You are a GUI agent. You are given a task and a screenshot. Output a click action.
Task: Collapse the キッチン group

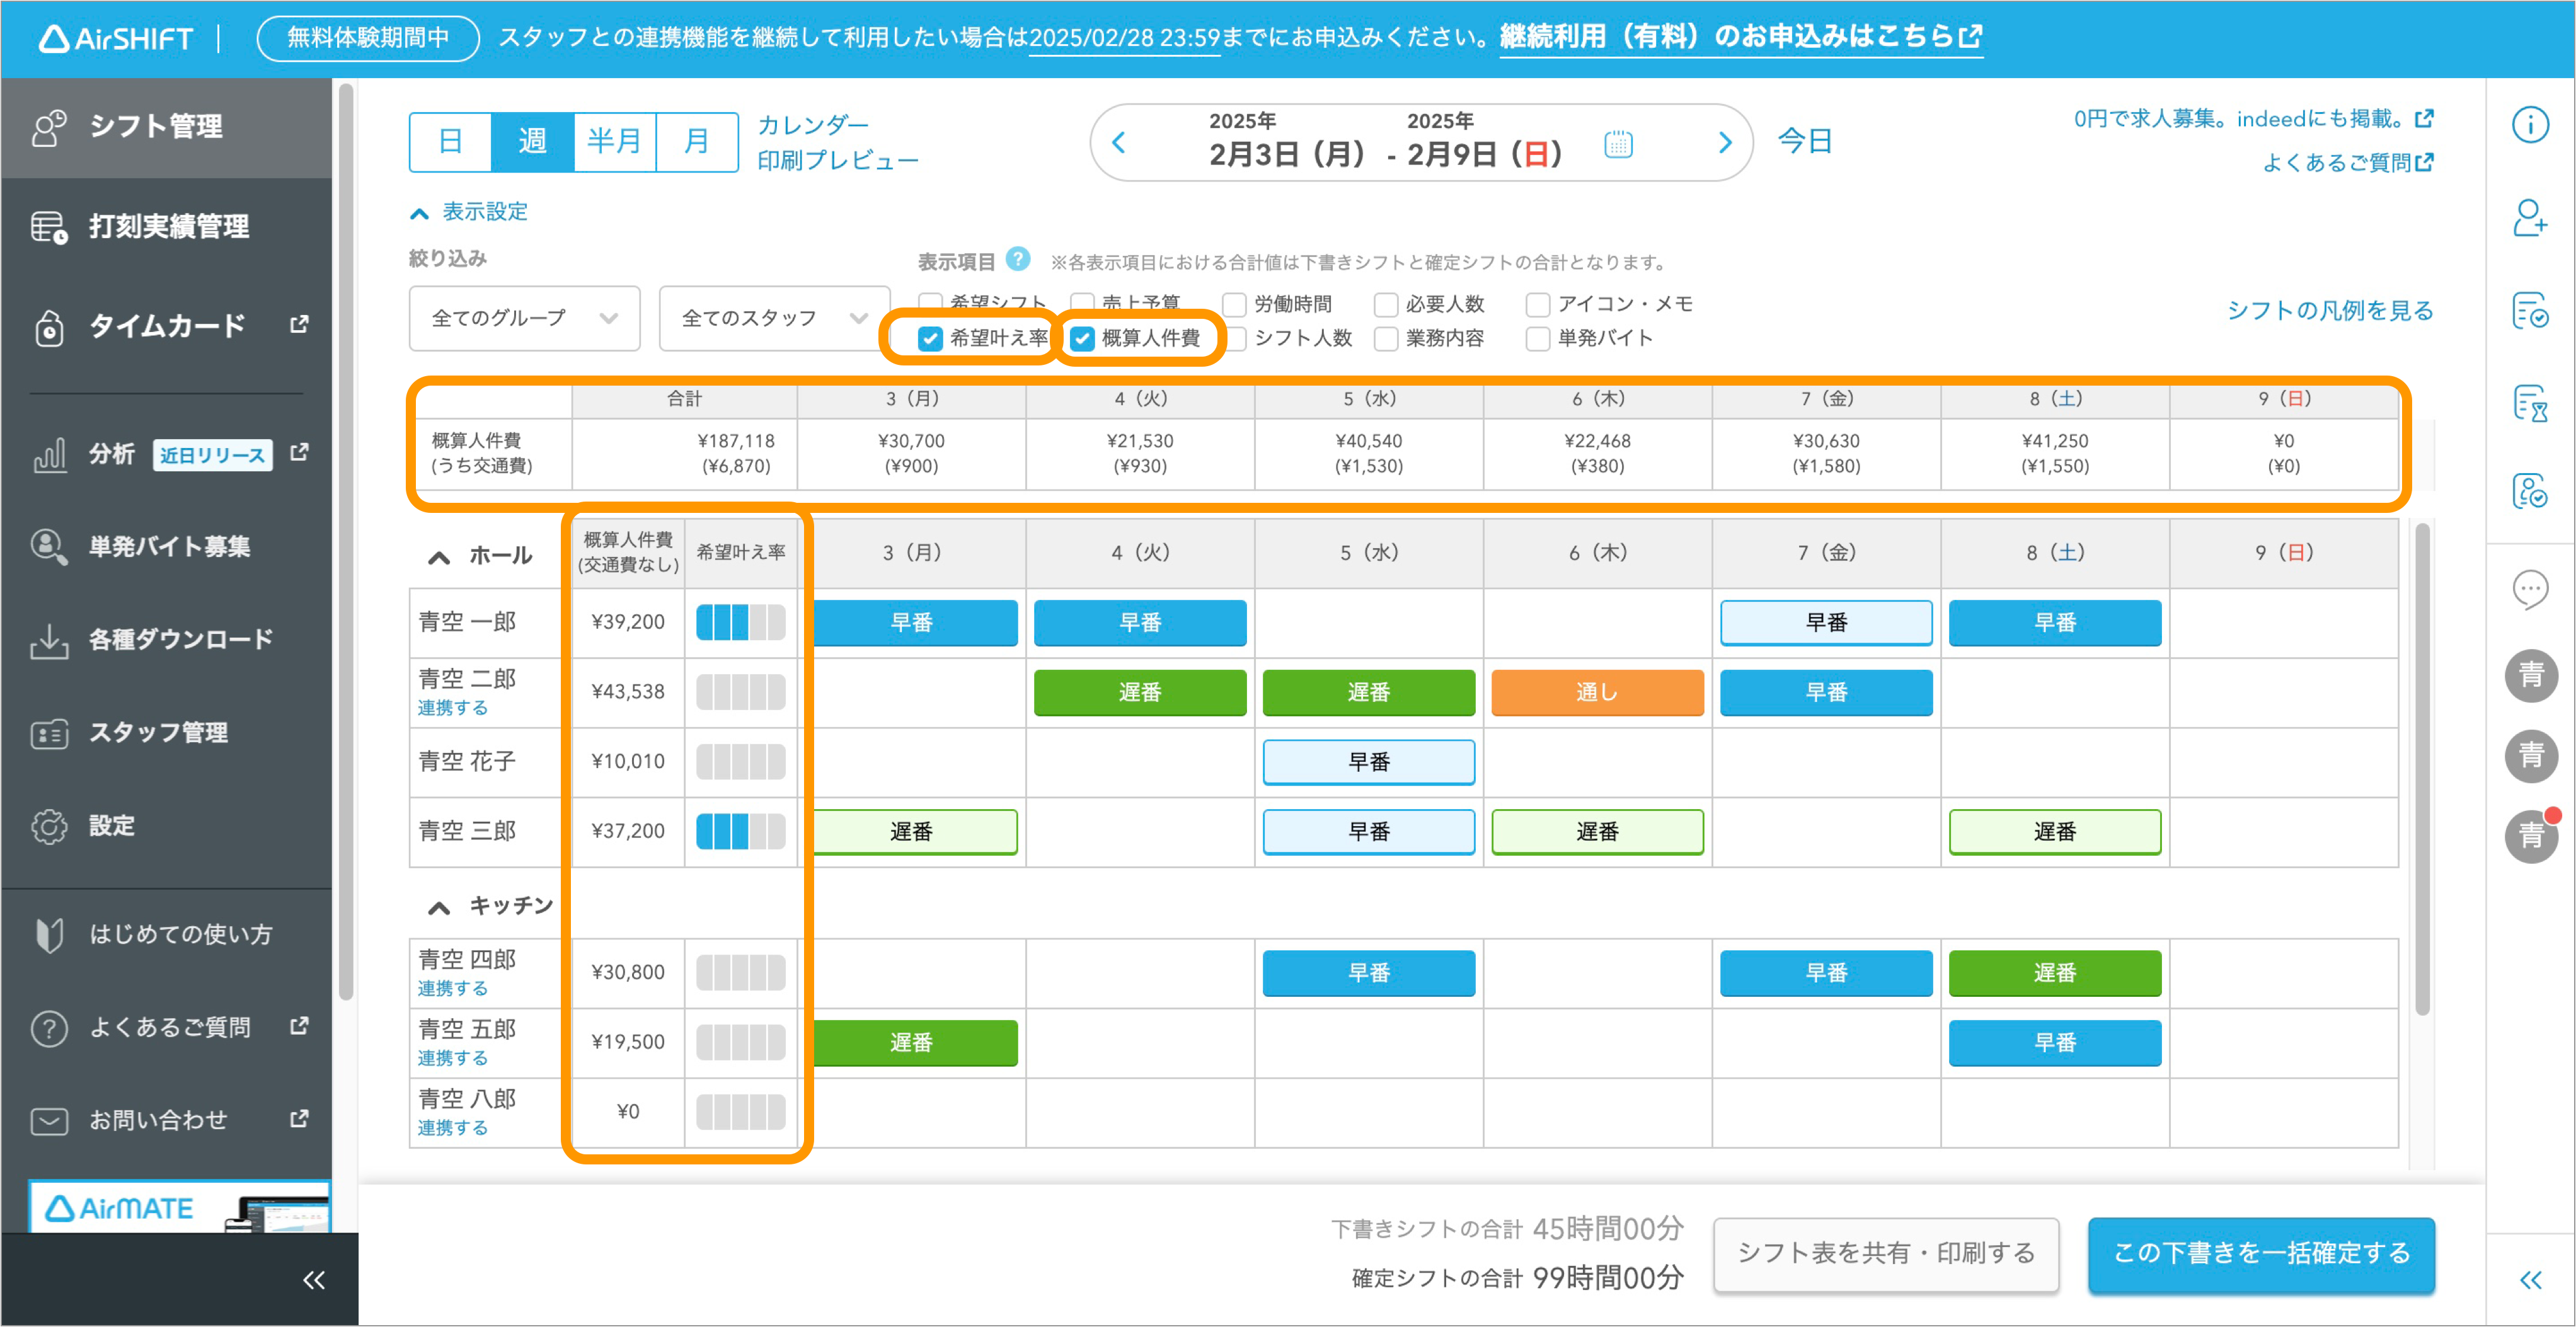tap(439, 907)
